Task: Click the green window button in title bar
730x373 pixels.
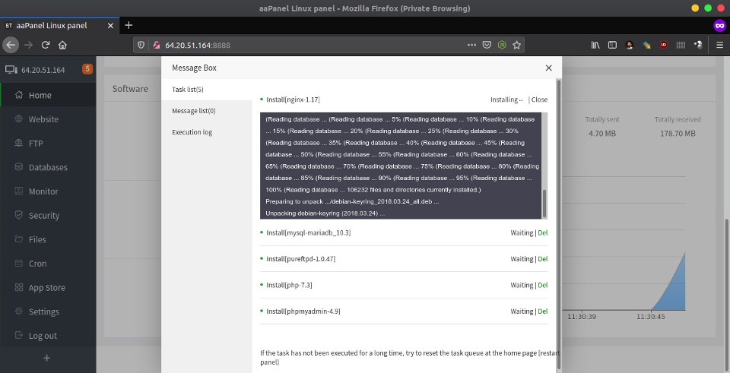Action: [x=708, y=8]
